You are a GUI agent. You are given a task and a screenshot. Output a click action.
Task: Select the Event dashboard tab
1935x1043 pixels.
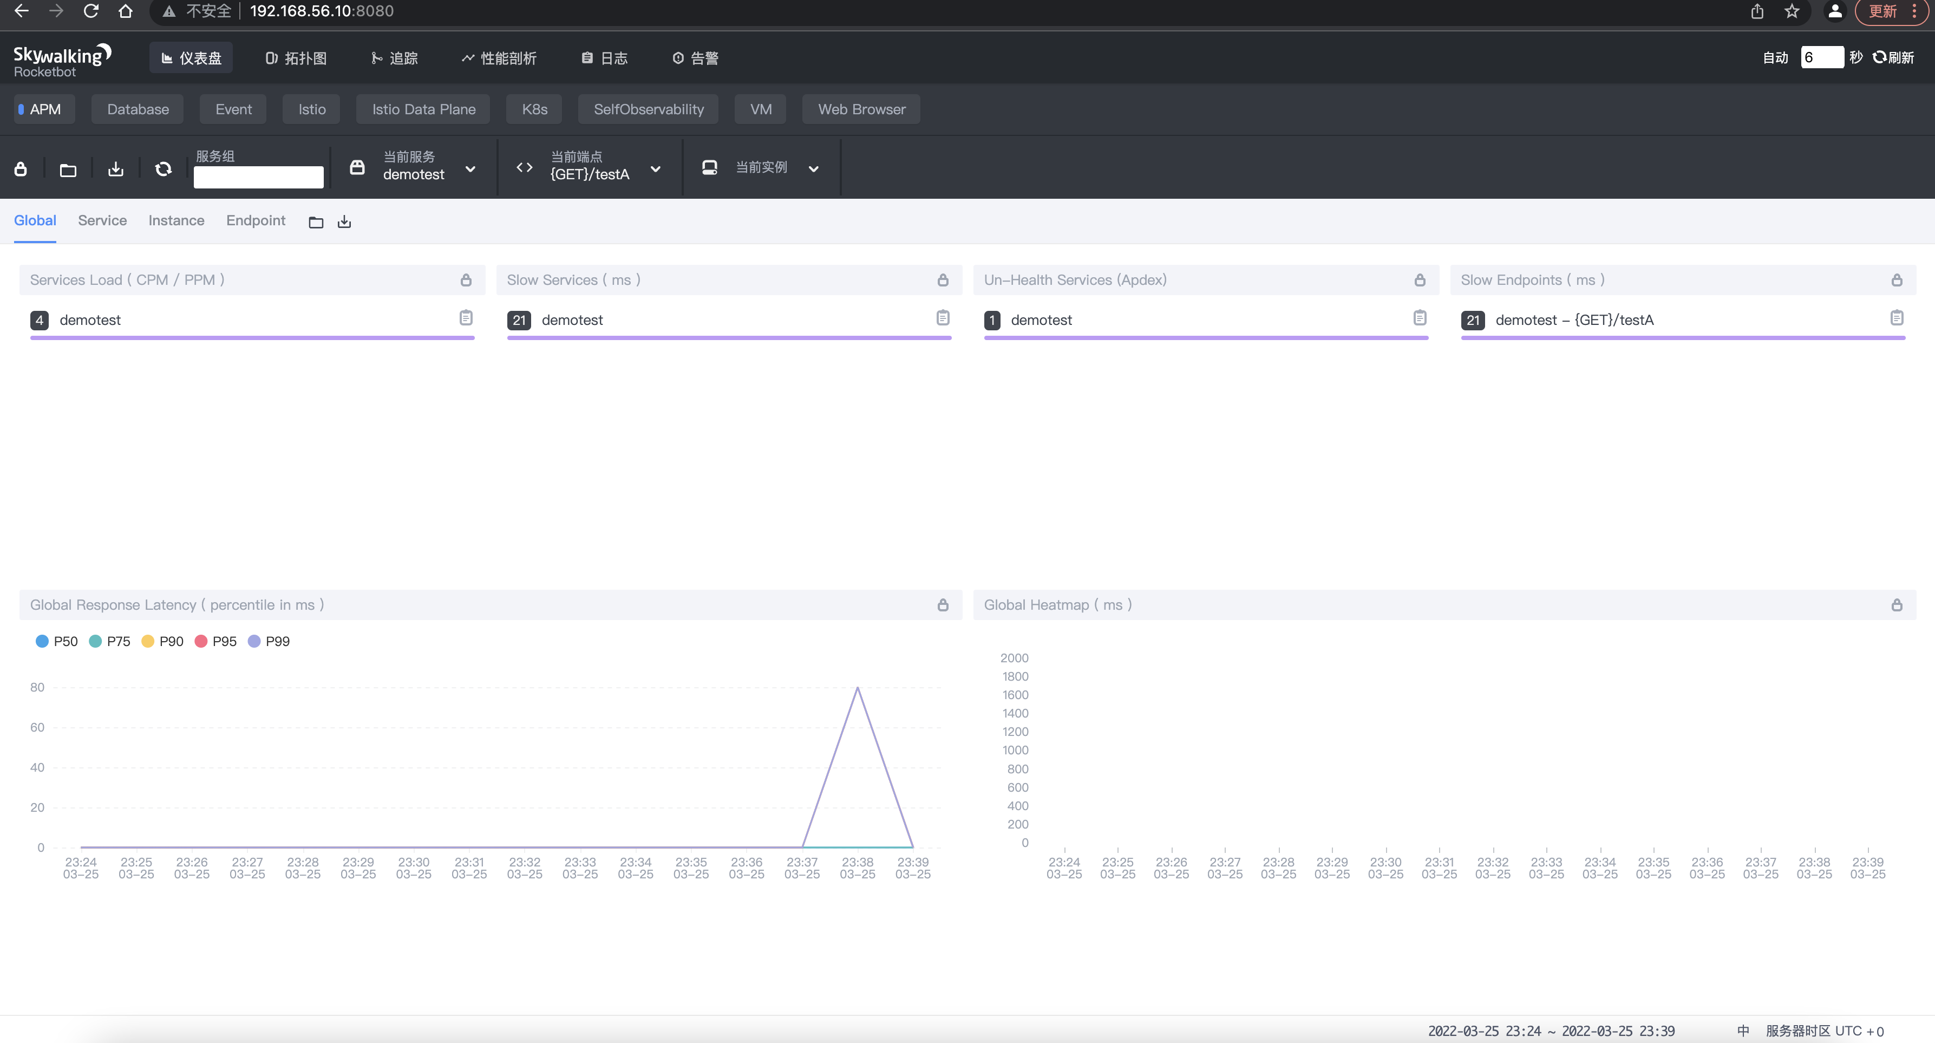coord(233,109)
